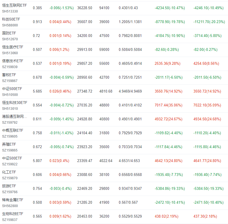Viewport: 228px width, 224px height.
Task: Select the code SZ159922
Action: (x=10, y=164)
